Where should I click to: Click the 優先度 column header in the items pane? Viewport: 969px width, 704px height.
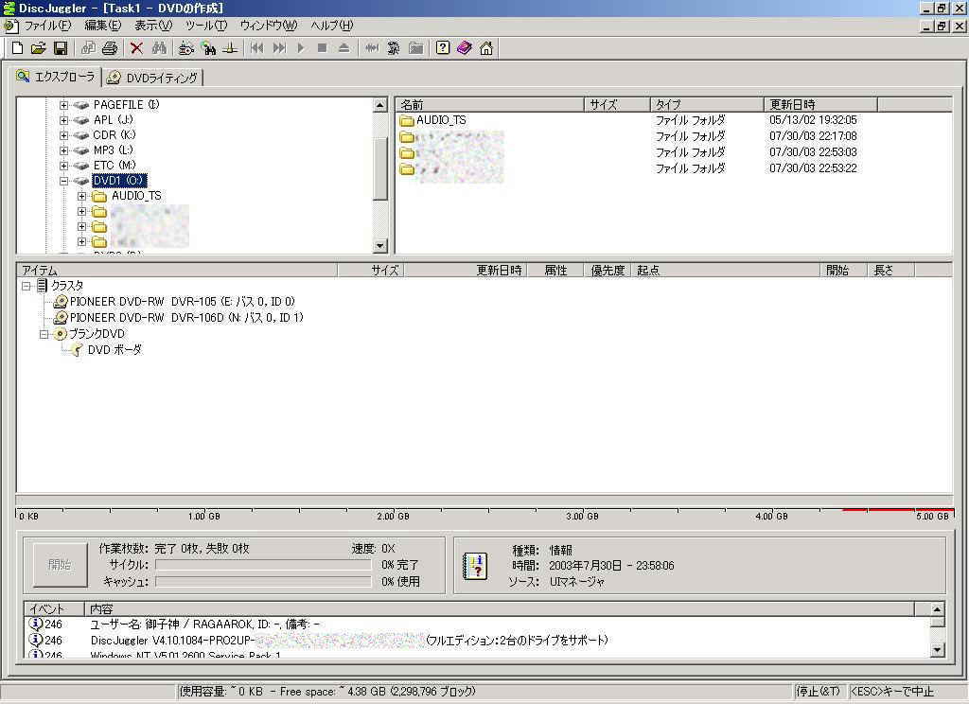[x=608, y=270]
